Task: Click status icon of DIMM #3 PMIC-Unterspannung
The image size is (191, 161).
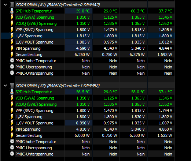Action: (12, 154)
